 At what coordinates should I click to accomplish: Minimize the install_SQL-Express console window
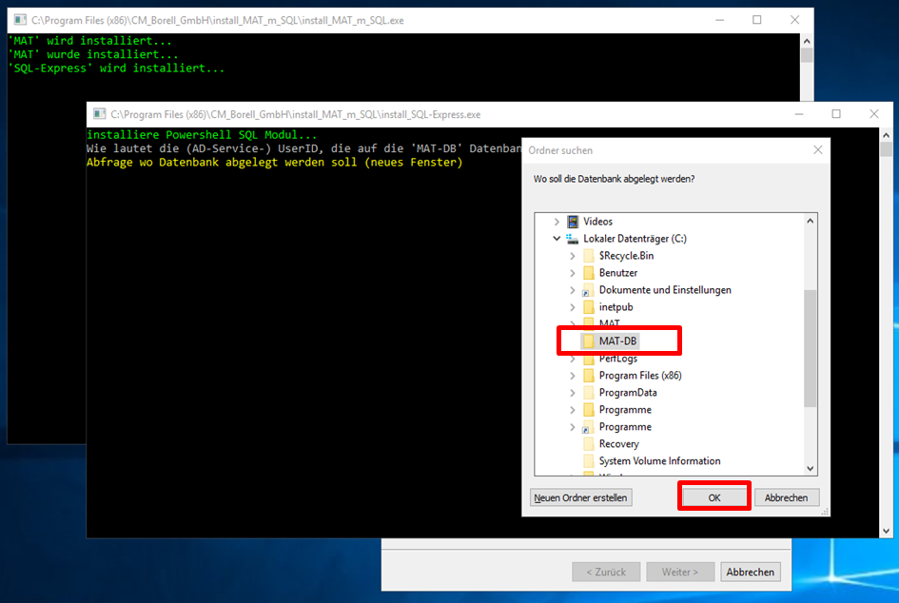[799, 114]
